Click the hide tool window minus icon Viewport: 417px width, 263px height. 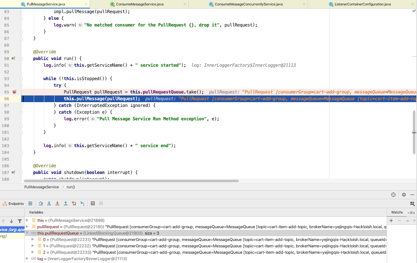click(x=412, y=195)
